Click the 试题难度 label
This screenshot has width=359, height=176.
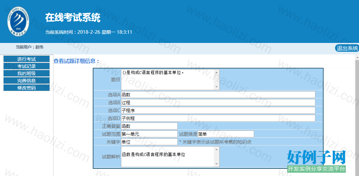[x=188, y=134]
